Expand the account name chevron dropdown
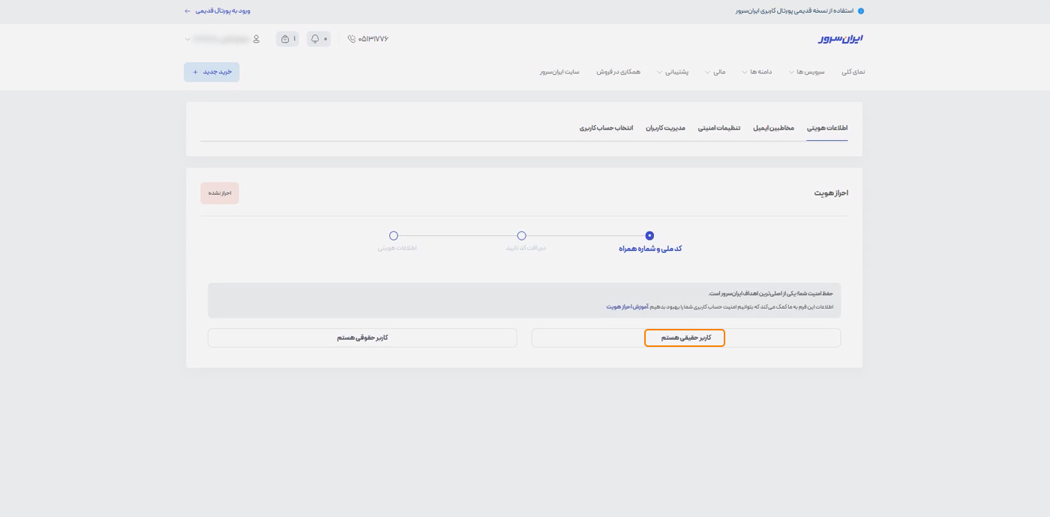The width and height of the screenshot is (1050, 517). click(x=186, y=38)
